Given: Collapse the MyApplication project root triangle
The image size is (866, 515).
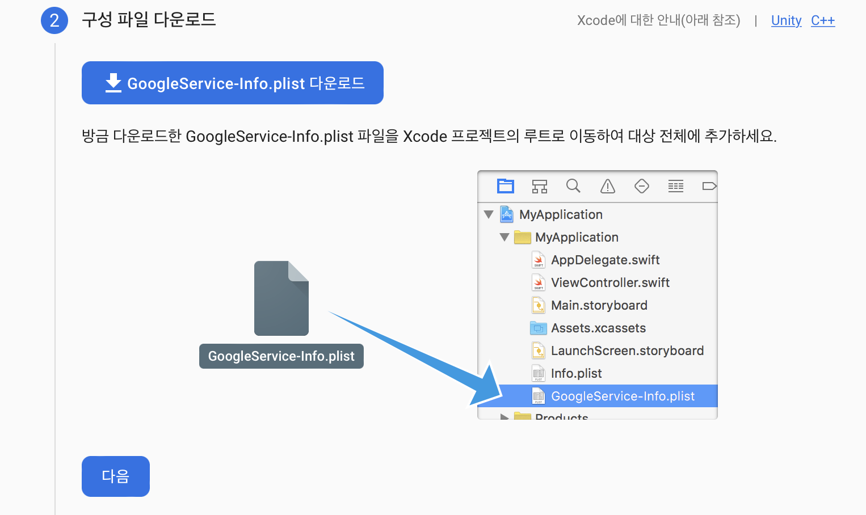Looking at the screenshot, I should point(489,214).
